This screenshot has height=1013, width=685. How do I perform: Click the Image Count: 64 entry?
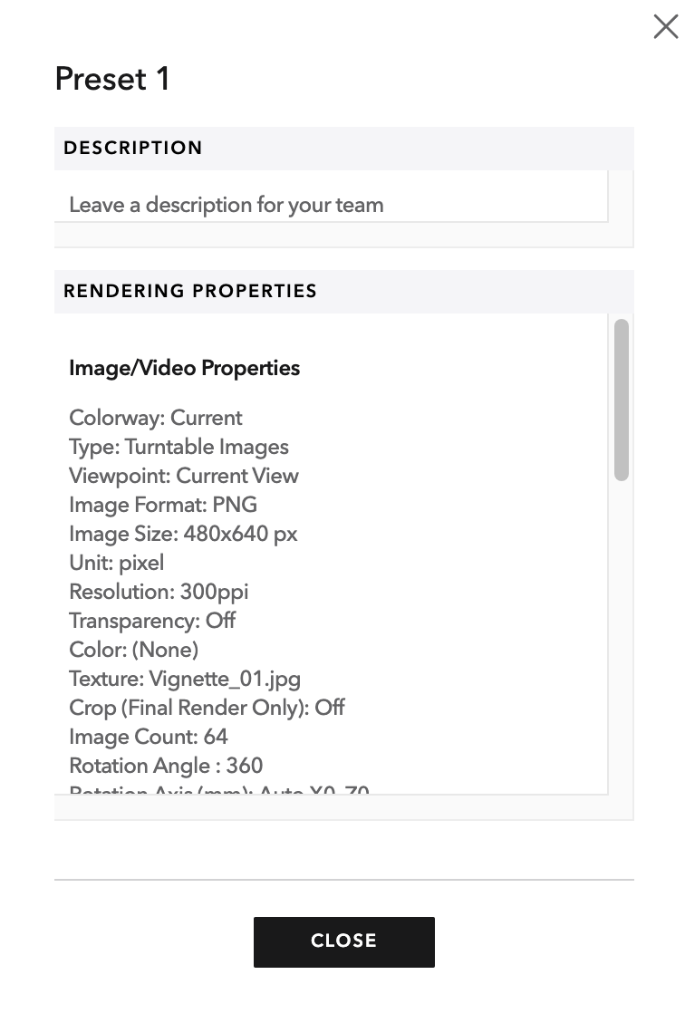pyautogui.click(x=149, y=737)
